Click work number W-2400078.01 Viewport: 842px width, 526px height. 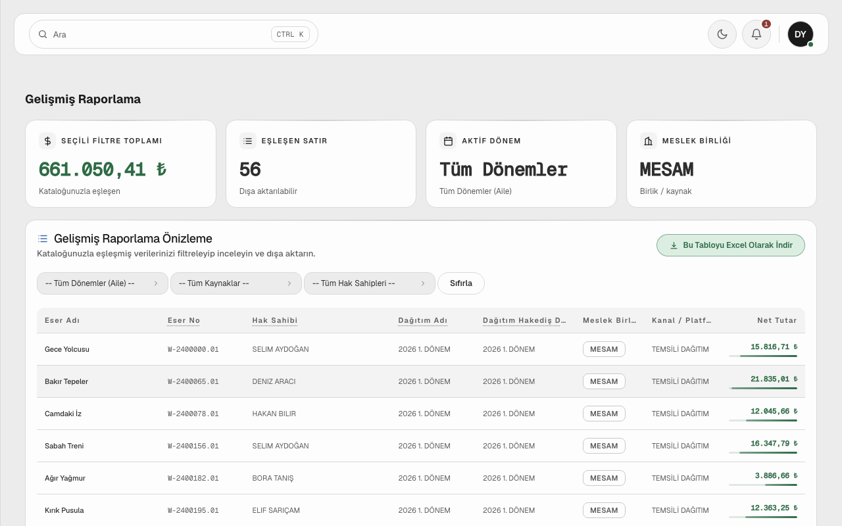pyautogui.click(x=193, y=414)
